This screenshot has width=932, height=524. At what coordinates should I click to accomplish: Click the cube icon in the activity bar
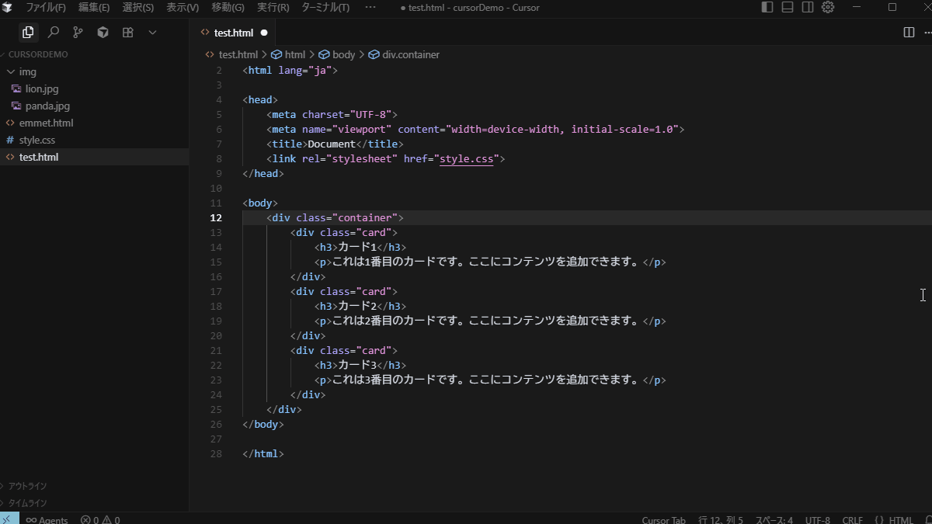click(x=103, y=33)
